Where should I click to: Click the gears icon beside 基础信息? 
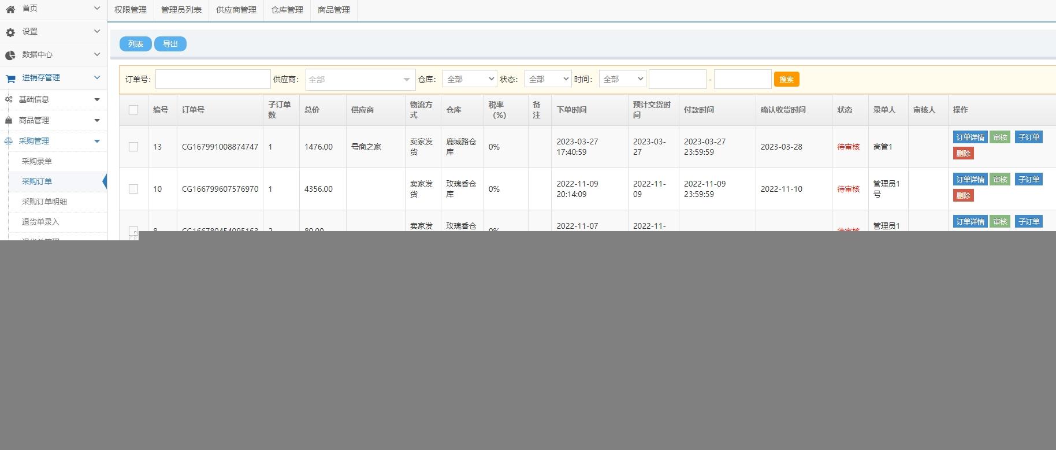click(x=9, y=99)
